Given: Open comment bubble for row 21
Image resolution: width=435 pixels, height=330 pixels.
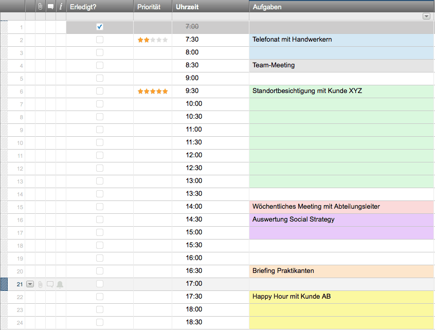Looking at the screenshot, I should [50, 284].
